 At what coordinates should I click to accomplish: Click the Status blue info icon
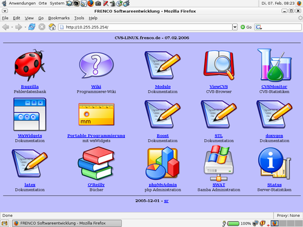click(x=275, y=163)
